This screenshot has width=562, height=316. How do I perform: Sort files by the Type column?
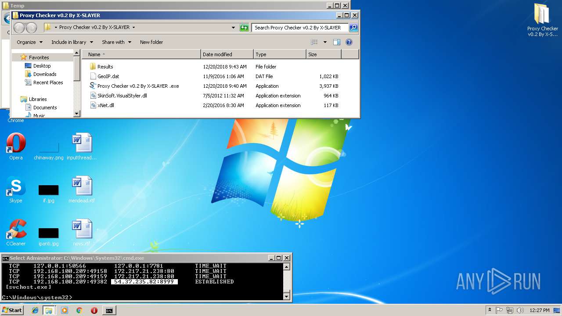tap(280, 54)
